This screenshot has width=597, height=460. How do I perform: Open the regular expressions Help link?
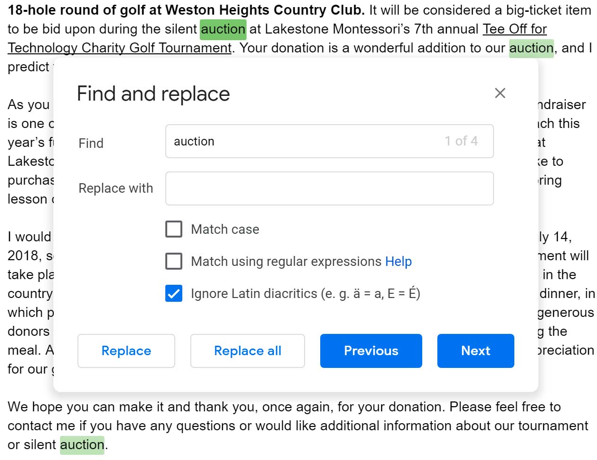click(x=398, y=261)
